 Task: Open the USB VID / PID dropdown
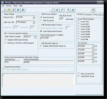(x=34, y=22)
